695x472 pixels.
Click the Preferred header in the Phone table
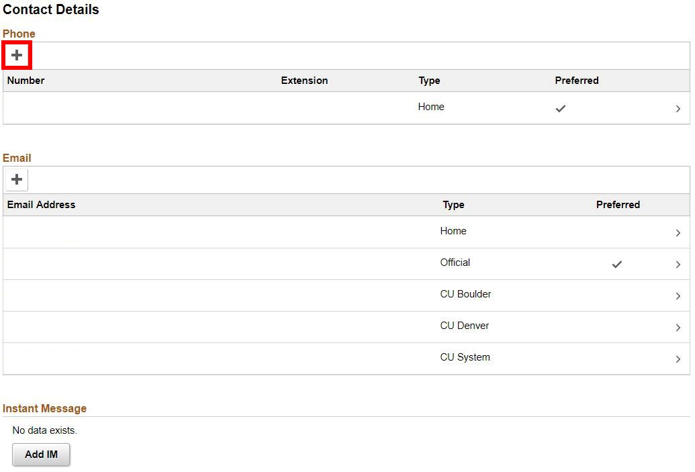[576, 81]
